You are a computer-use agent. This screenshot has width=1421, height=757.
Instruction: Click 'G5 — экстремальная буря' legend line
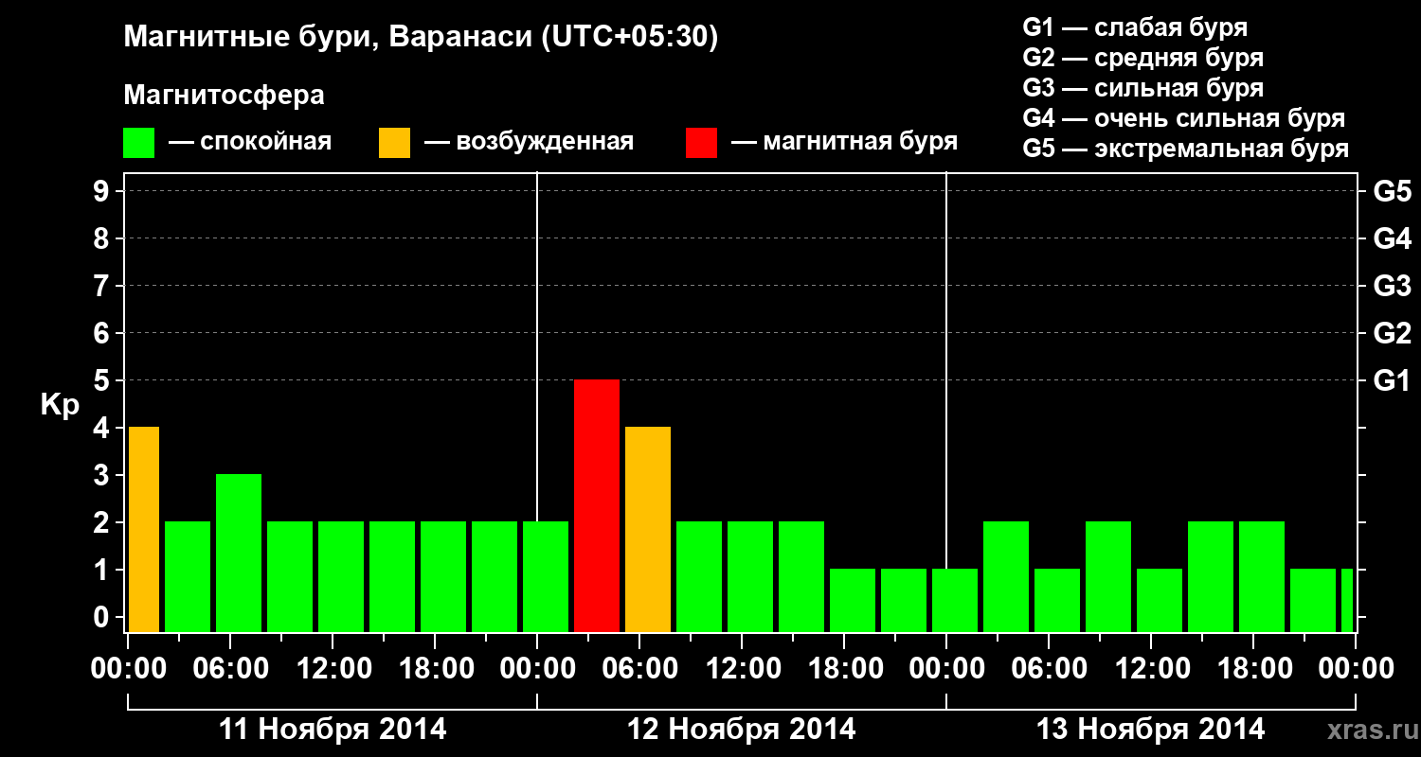[1186, 149]
